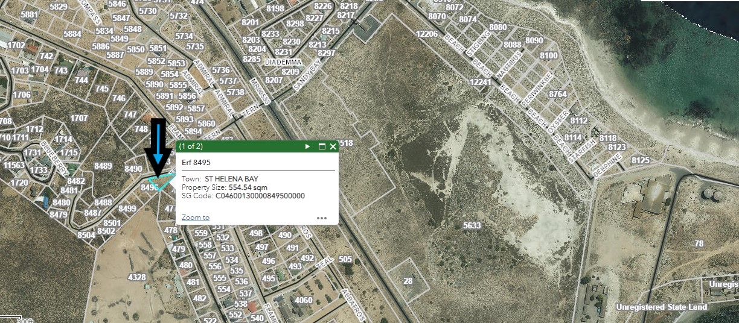Close the Erf 8495 info popup
Viewport: 739px width, 323px height.
(x=333, y=146)
